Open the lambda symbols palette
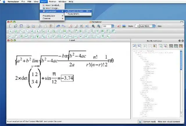Image resolution: width=186 pixels, height=126 pixels. (x=37, y=31)
